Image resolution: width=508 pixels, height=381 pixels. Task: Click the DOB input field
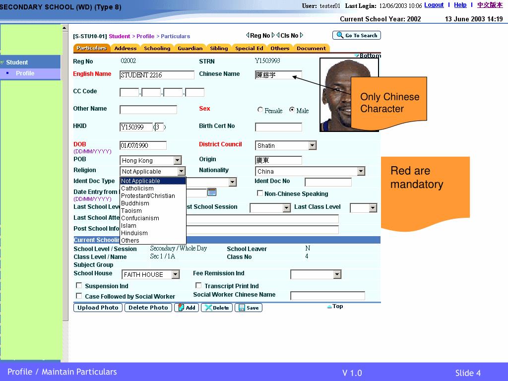(x=143, y=145)
